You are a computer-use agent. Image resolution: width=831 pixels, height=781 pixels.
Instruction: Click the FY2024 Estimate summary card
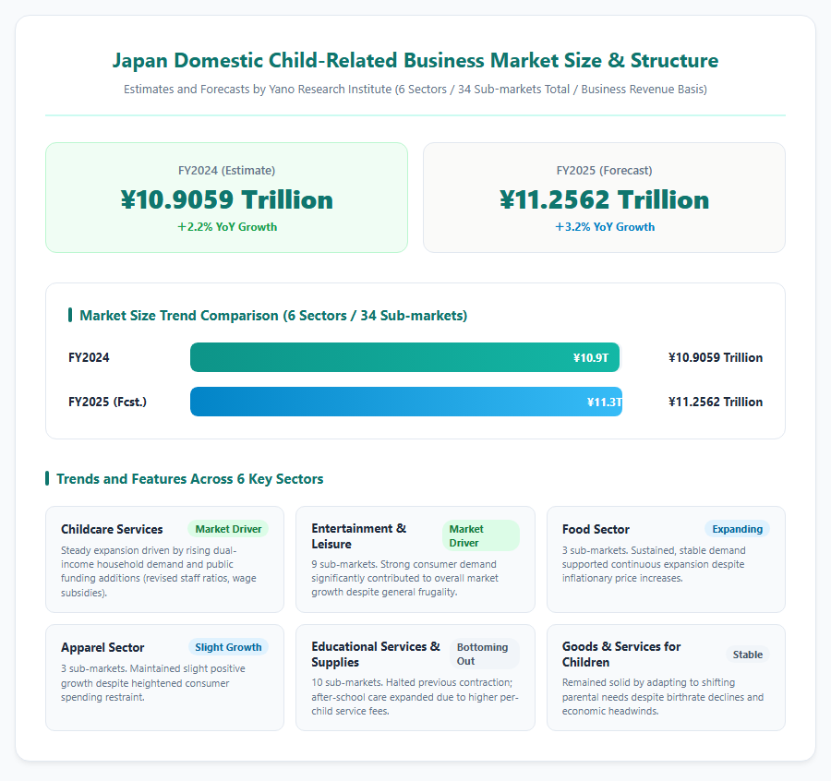coord(226,198)
